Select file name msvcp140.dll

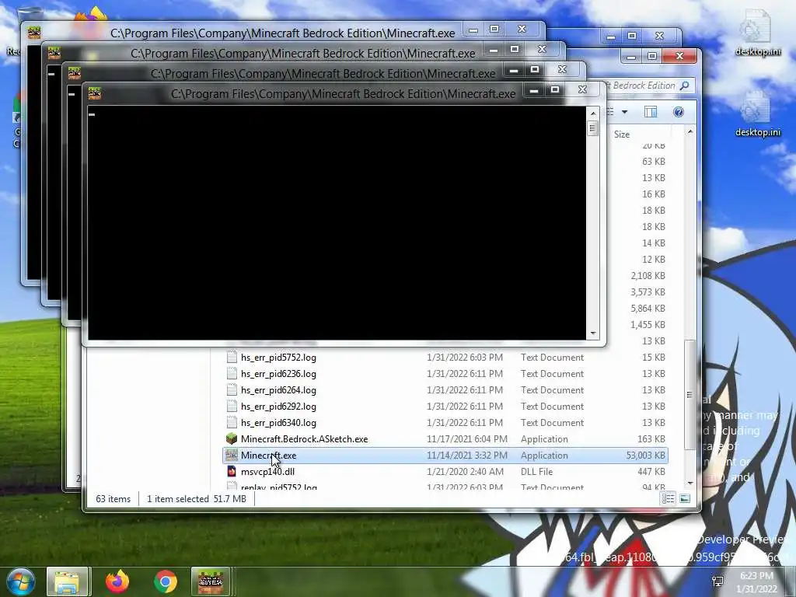click(267, 472)
